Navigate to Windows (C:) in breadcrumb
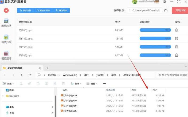The image size is (188, 117). 70,75
